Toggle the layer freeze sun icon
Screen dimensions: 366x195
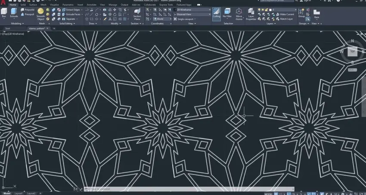(x=263, y=10)
